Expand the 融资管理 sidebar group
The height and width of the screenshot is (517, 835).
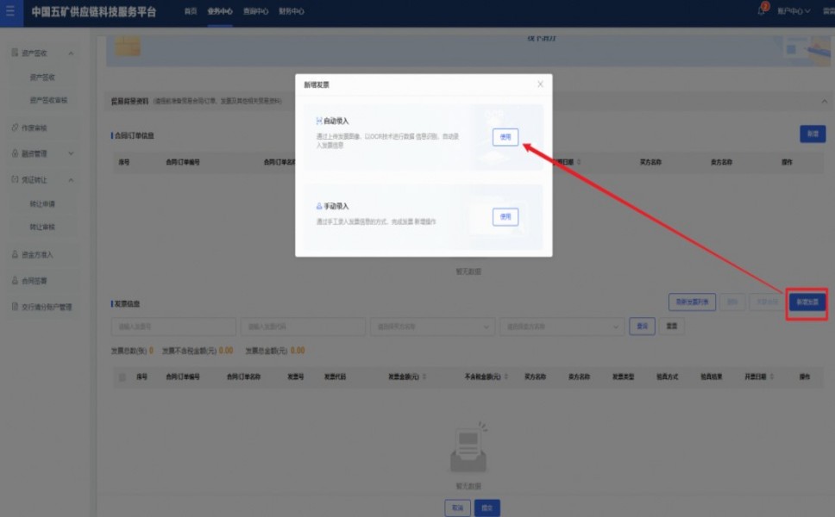(71, 154)
